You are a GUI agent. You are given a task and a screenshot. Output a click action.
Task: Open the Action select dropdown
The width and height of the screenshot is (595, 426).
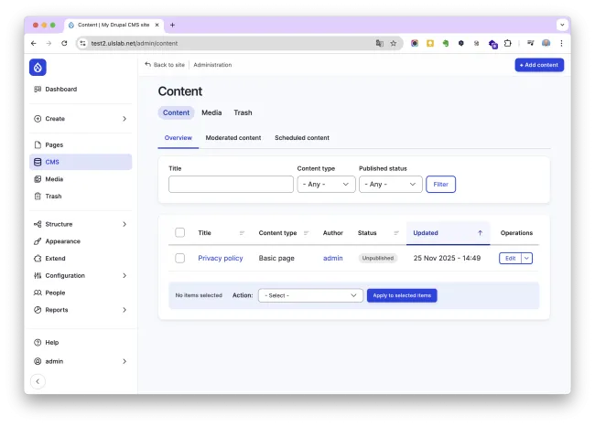point(310,295)
